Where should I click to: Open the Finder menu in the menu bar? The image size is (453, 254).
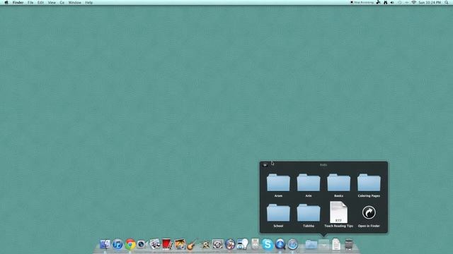pos(18,2)
